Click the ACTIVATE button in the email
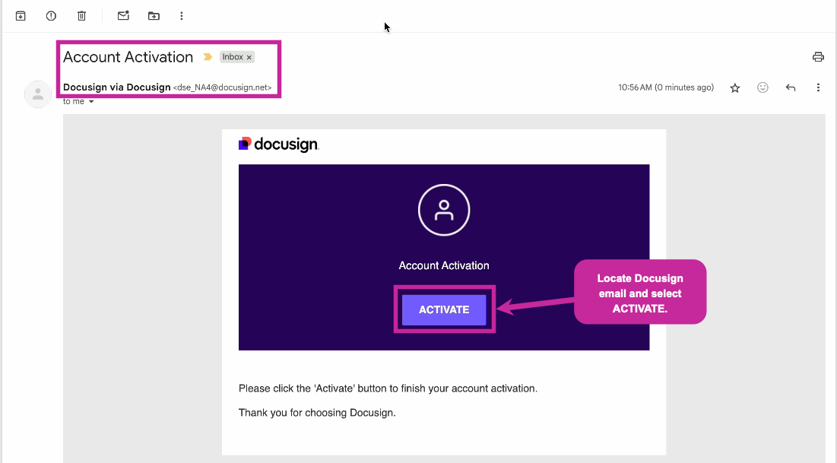The height and width of the screenshot is (463, 837). [x=444, y=309]
